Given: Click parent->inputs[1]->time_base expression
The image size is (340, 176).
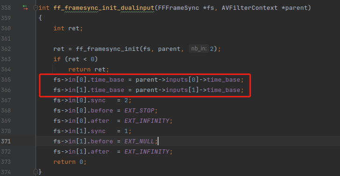Looking at the screenshot, I should pos(188,90).
